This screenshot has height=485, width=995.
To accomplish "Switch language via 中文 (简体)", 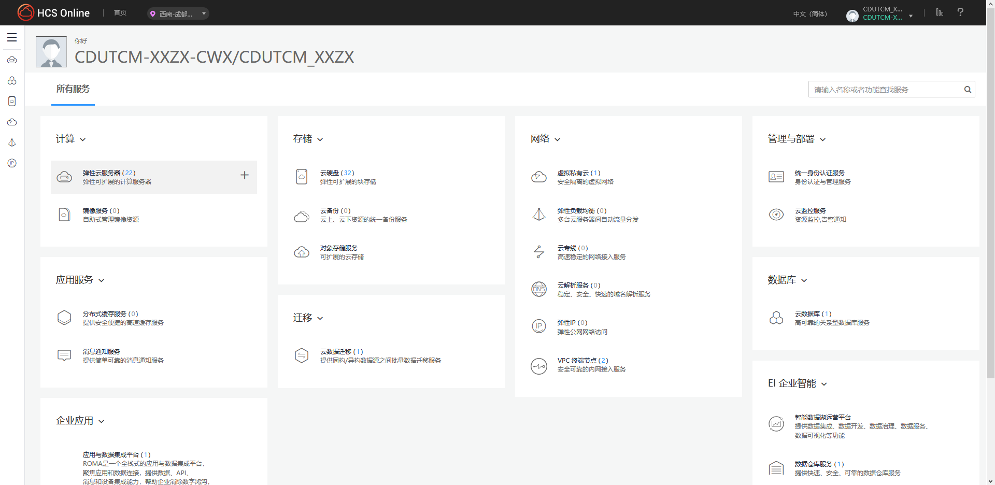I will [810, 14].
